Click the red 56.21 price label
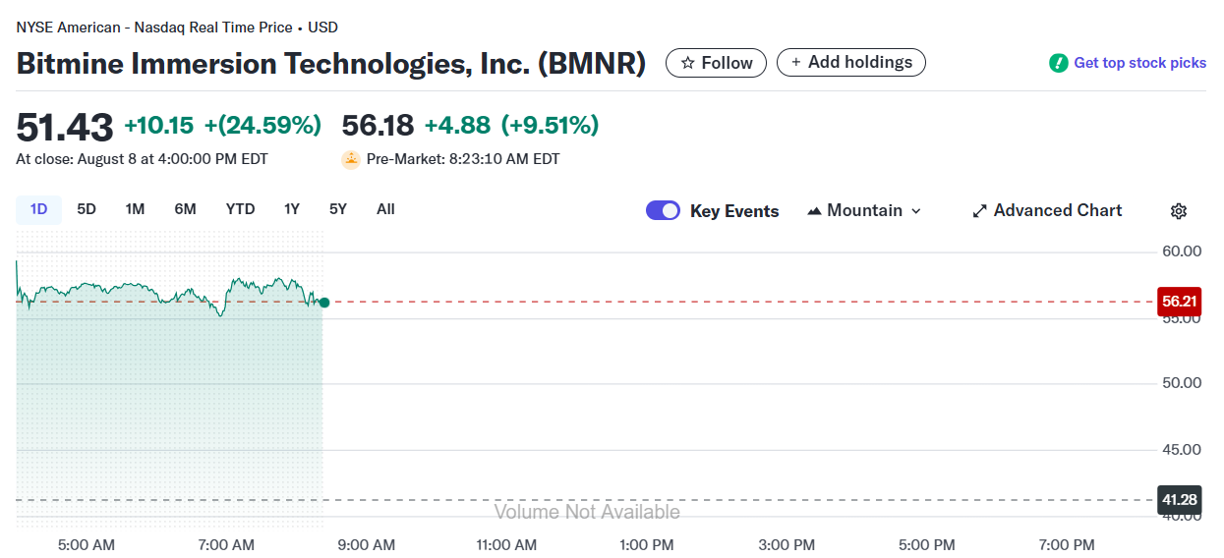The width and height of the screenshot is (1224, 558). pos(1179,302)
